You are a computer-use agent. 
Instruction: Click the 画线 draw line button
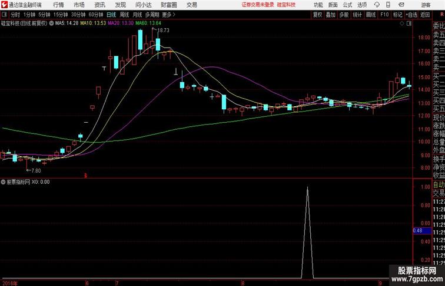point(371,15)
